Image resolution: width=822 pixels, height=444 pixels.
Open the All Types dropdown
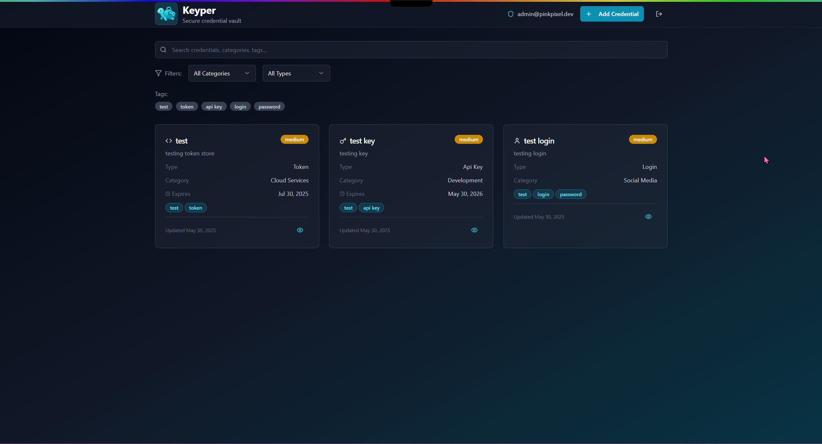pos(296,73)
